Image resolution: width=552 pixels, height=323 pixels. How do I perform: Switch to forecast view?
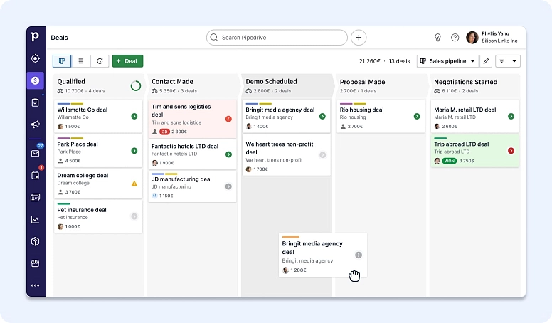pos(100,61)
